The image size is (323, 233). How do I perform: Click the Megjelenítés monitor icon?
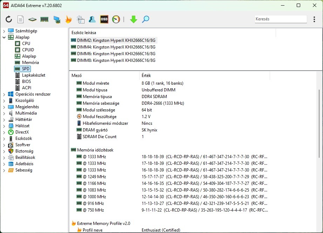tap(11, 107)
